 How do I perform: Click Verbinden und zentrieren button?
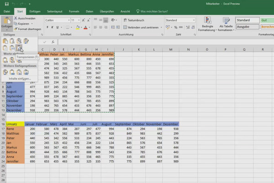[x=141, y=27]
